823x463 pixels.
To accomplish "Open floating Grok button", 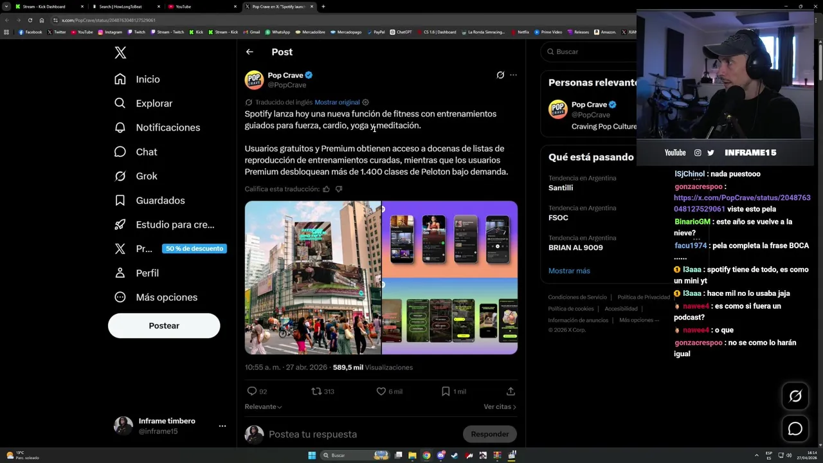I will 795,396.
